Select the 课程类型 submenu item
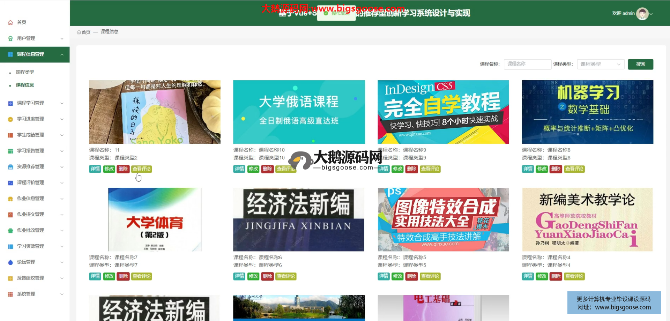 pyautogui.click(x=25, y=72)
